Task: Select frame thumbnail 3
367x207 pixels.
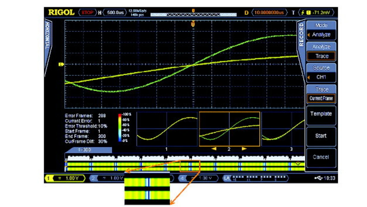Action: click(x=283, y=129)
